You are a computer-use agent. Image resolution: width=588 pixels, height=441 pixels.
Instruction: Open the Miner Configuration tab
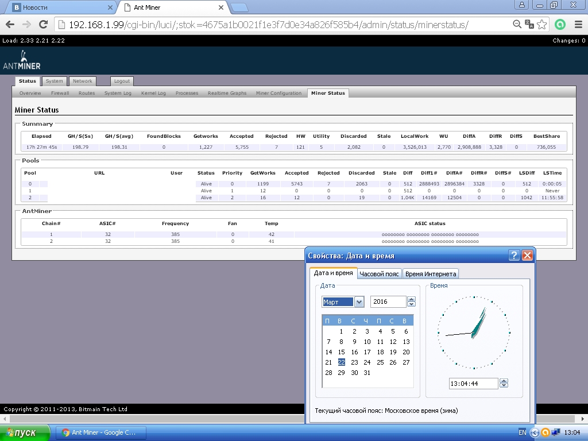coord(278,93)
